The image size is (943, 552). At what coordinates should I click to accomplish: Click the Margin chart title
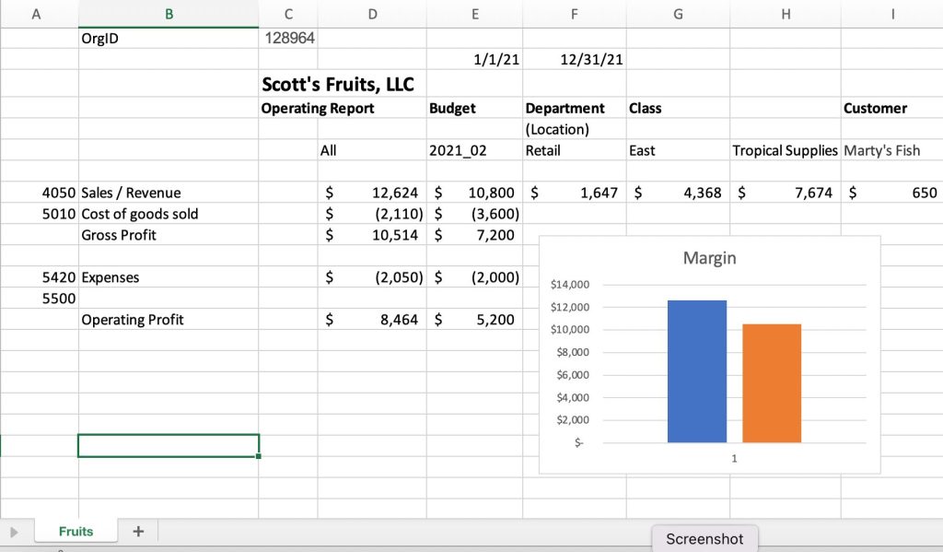click(709, 258)
